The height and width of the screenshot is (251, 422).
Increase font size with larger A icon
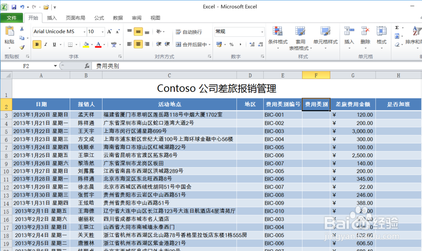tap(109, 32)
